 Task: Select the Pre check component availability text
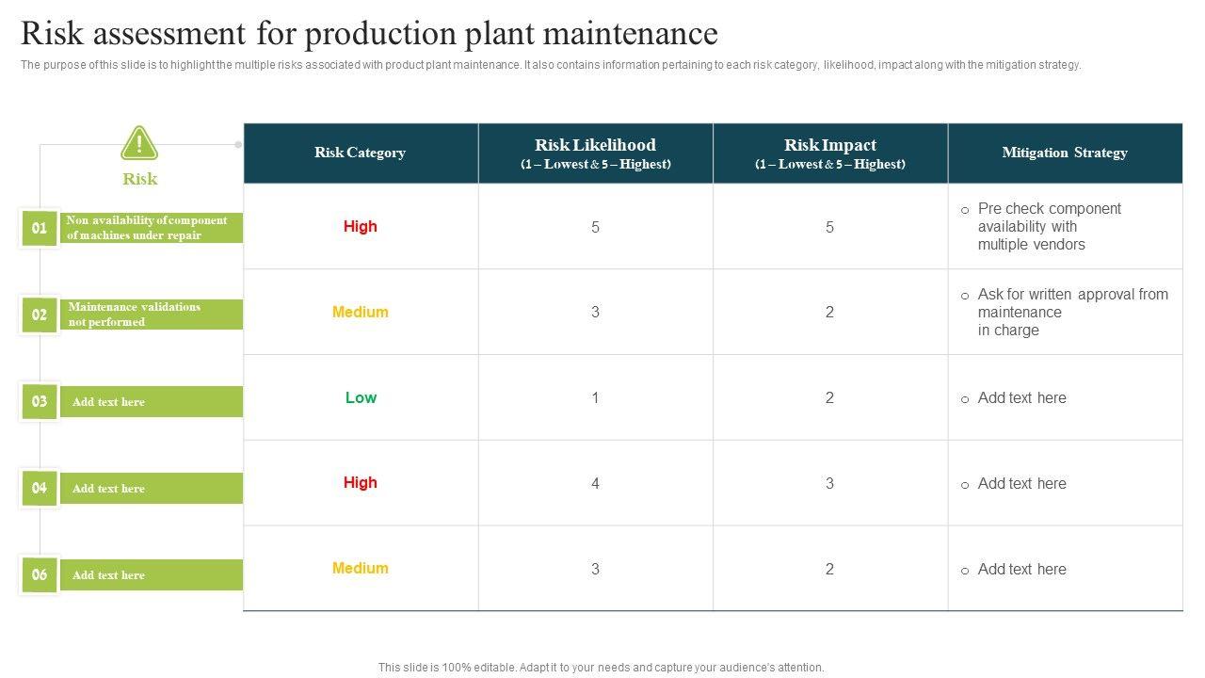1050,226
